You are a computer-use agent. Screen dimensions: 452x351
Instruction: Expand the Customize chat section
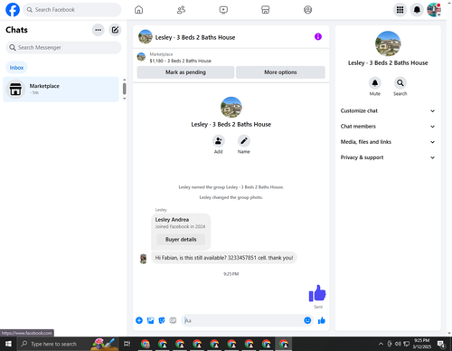click(388, 110)
